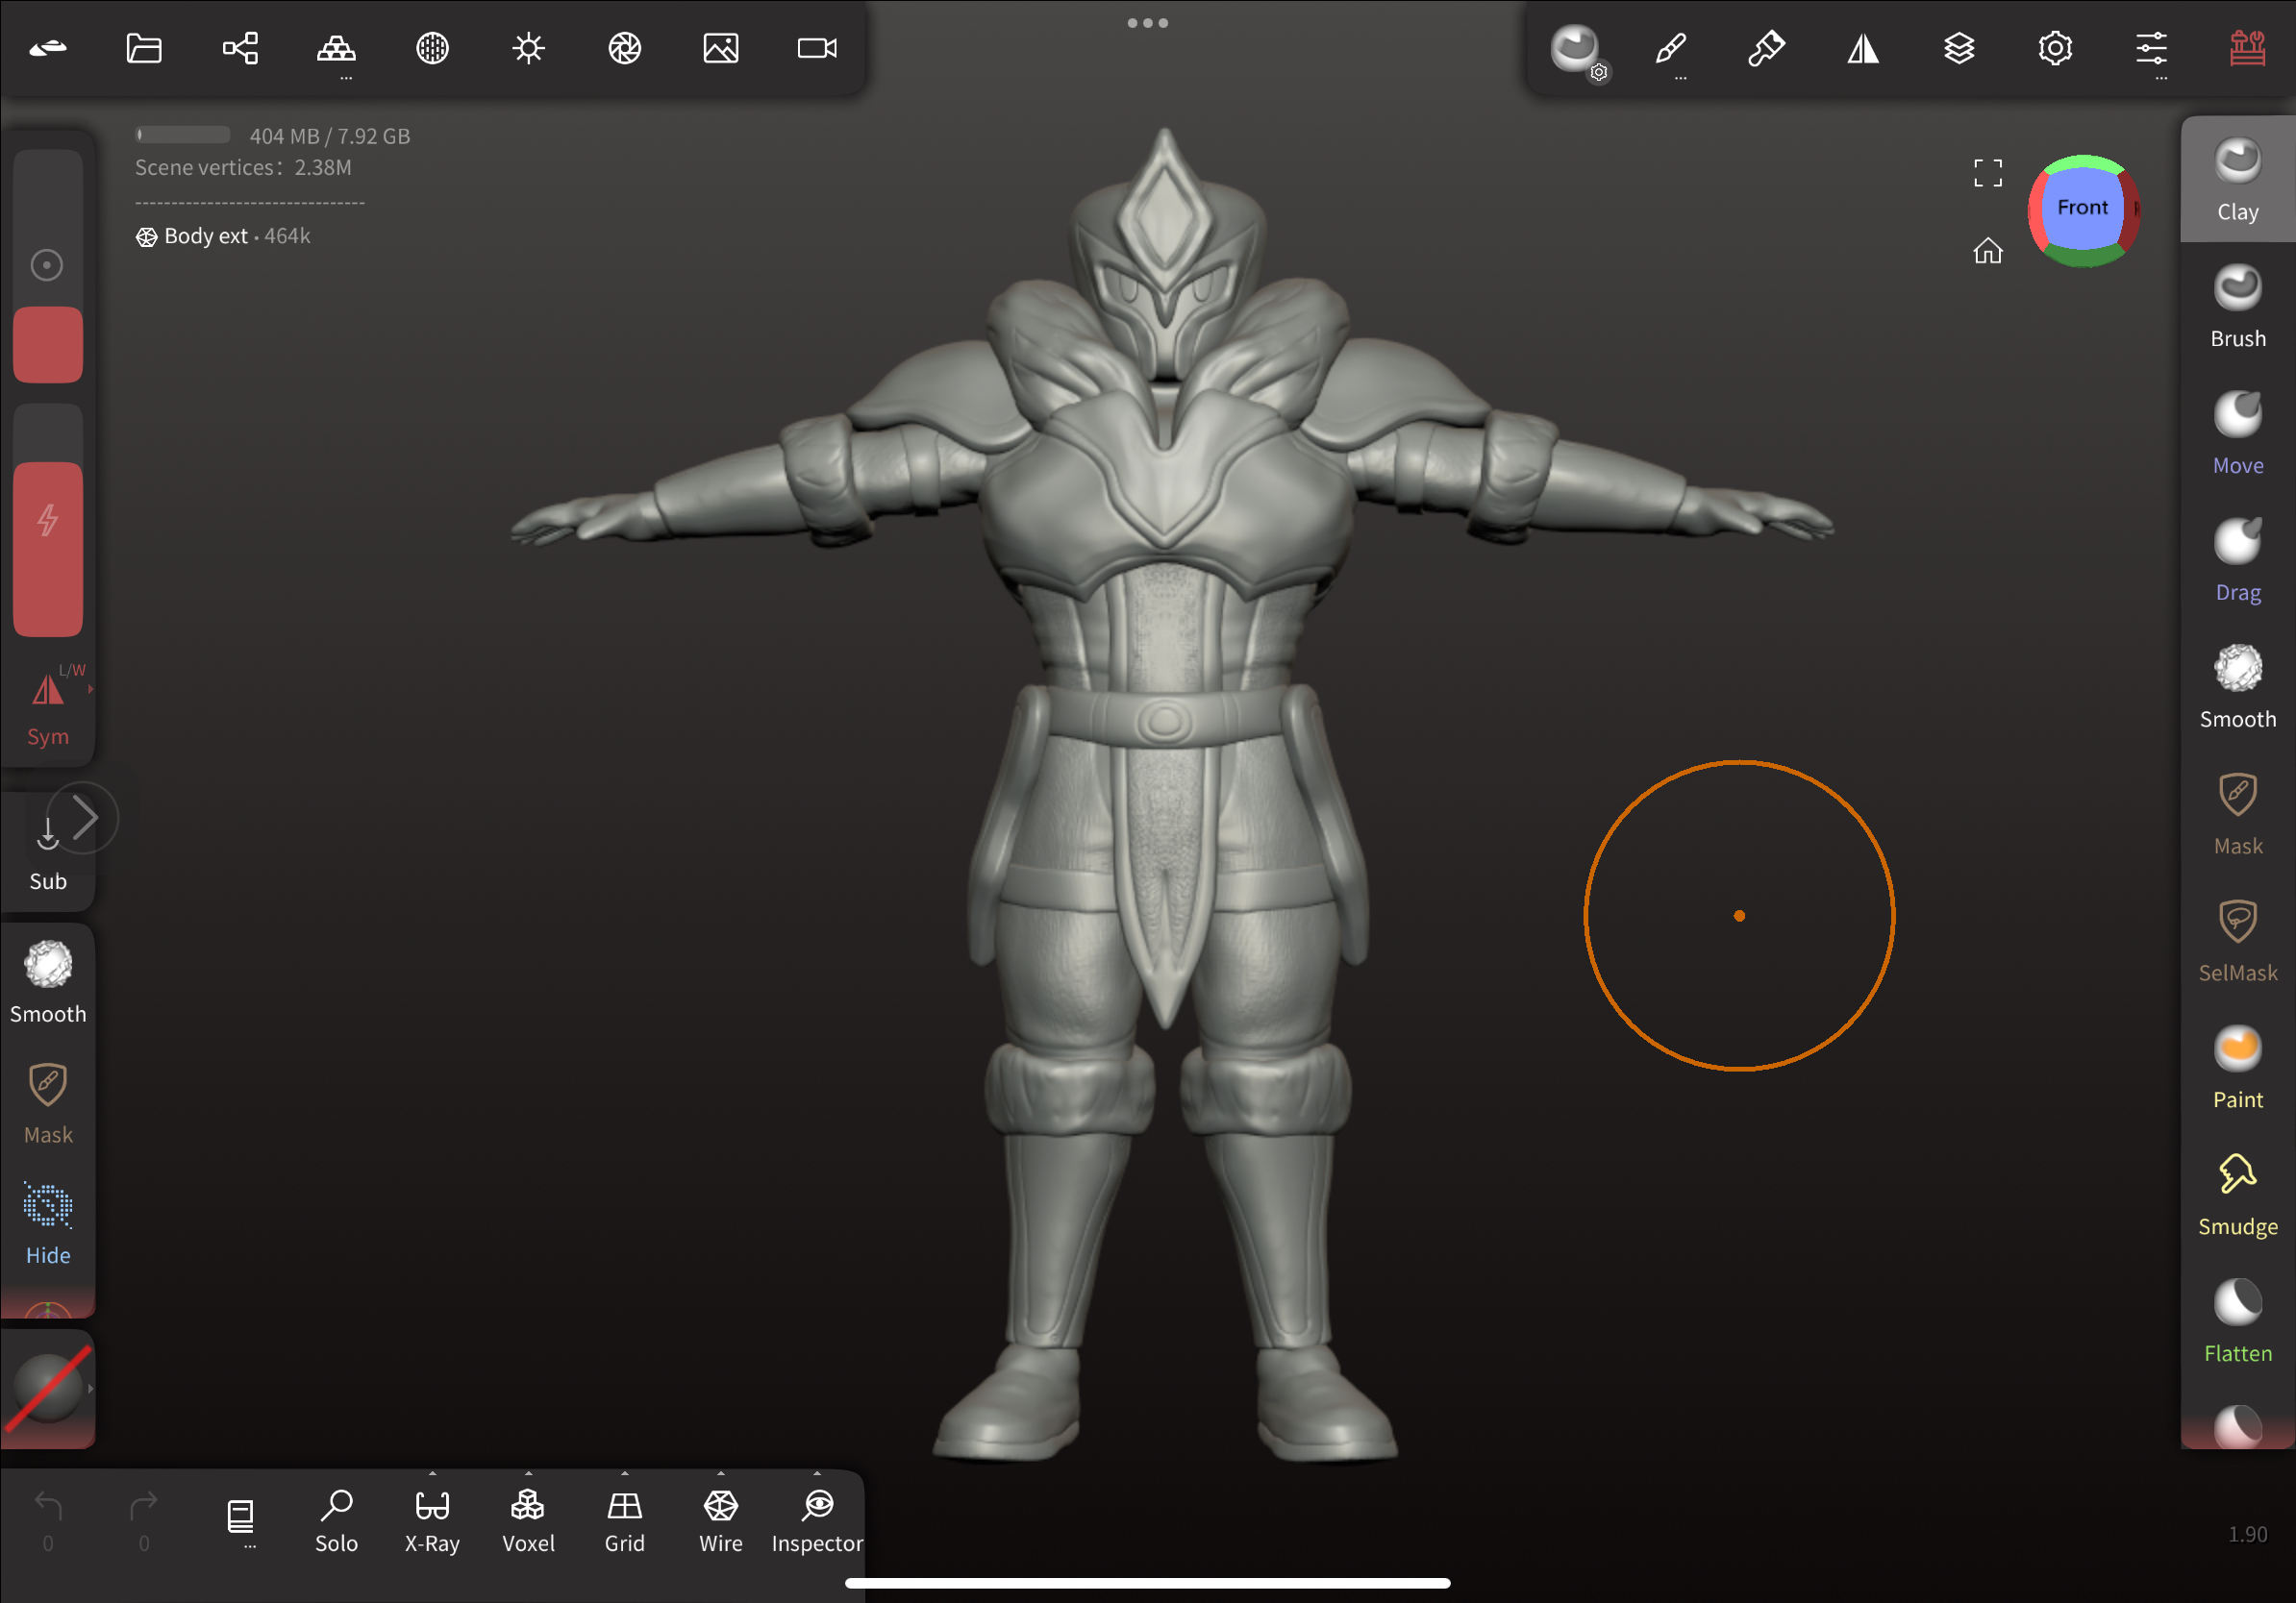Open the Material sphere menu
This screenshot has height=1603, width=2296.
point(432,48)
